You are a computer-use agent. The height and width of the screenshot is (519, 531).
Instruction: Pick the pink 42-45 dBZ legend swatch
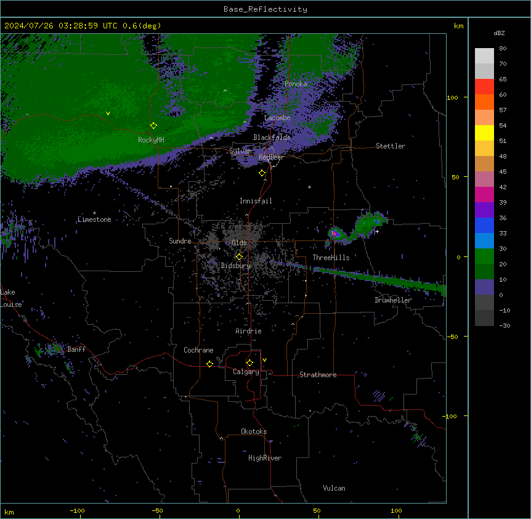pyautogui.click(x=484, y=179)
